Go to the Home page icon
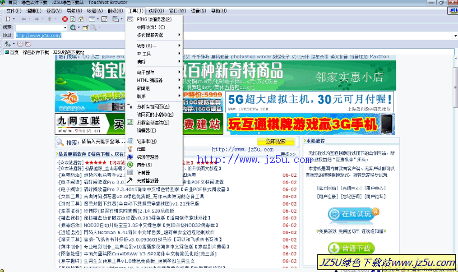 point(81,19)
